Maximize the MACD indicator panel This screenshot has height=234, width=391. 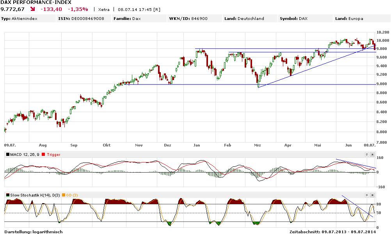pyautogui.click(x=367, y=155)
